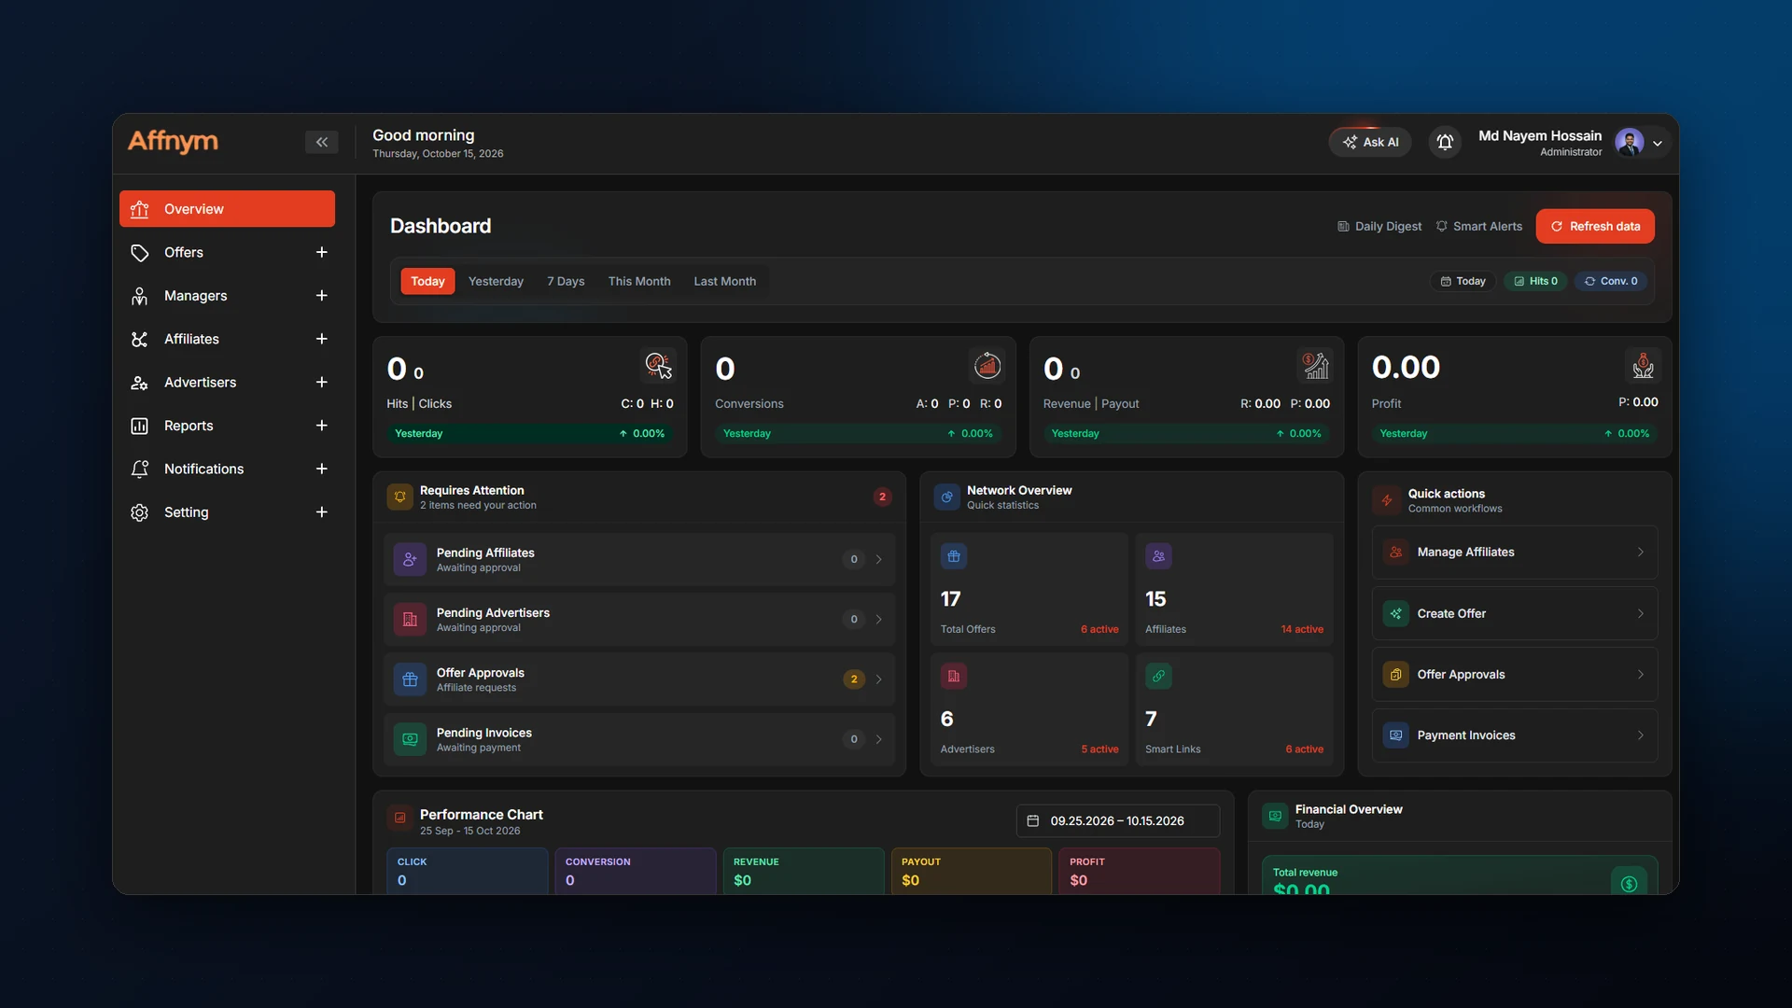Open Pending Advertisers chevron arrow
This screenshot has width=1792, height=1008.
(x=878, y=620)
